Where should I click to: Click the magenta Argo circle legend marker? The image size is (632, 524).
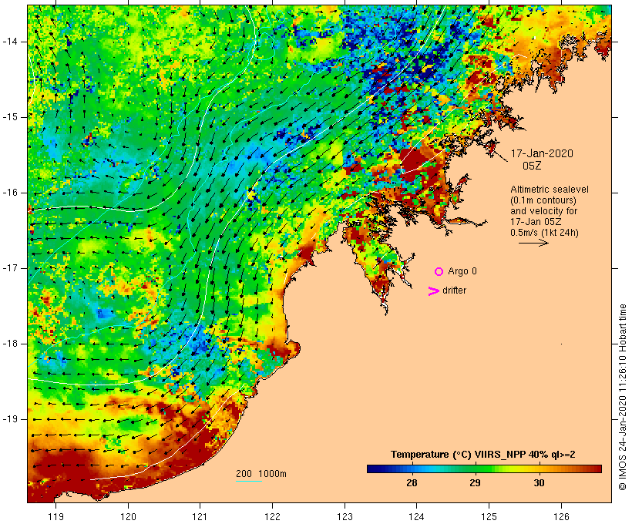click(439, 272)
